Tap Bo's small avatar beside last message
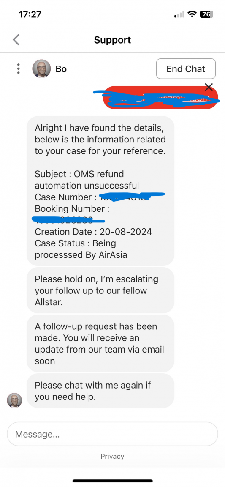Viewport: 225px width, 487px height. tap(15, 400)
